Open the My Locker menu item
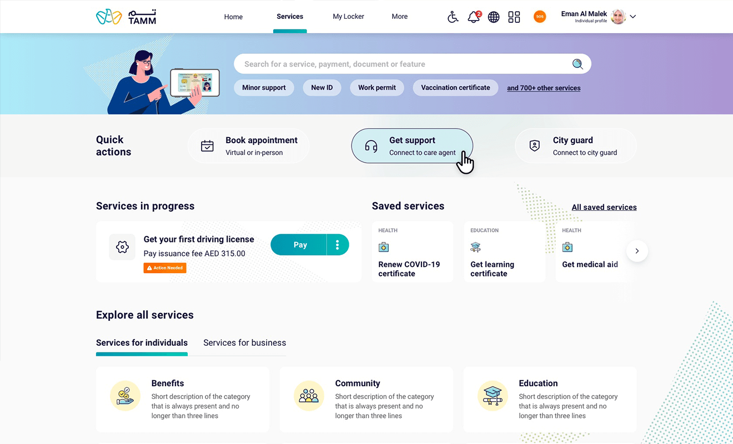This screenshot has width=733, height=444. tap(348, 17)
